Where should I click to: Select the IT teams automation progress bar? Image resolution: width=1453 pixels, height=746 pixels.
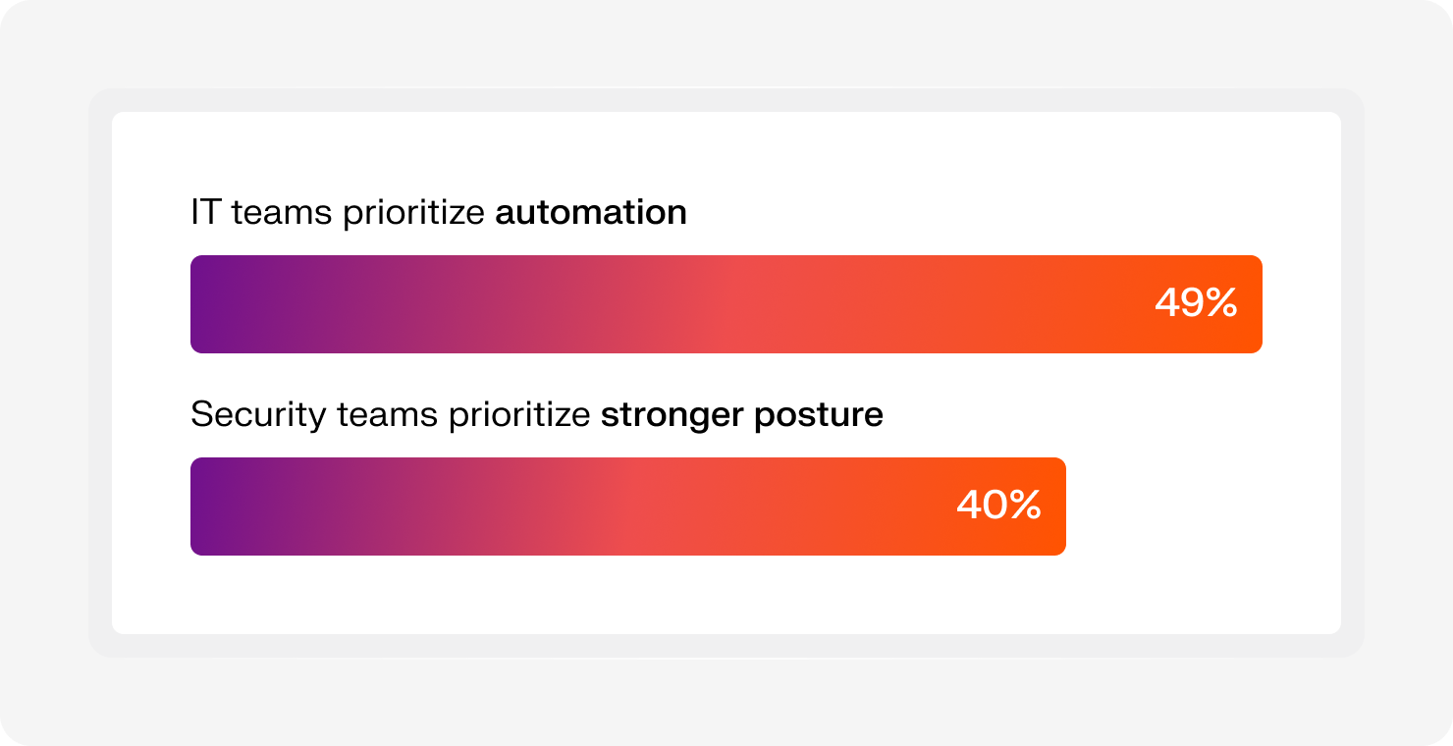click(726, 304)
